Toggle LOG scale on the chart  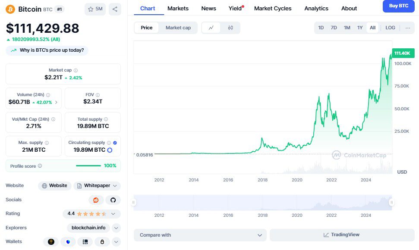(x=390, y=28)
